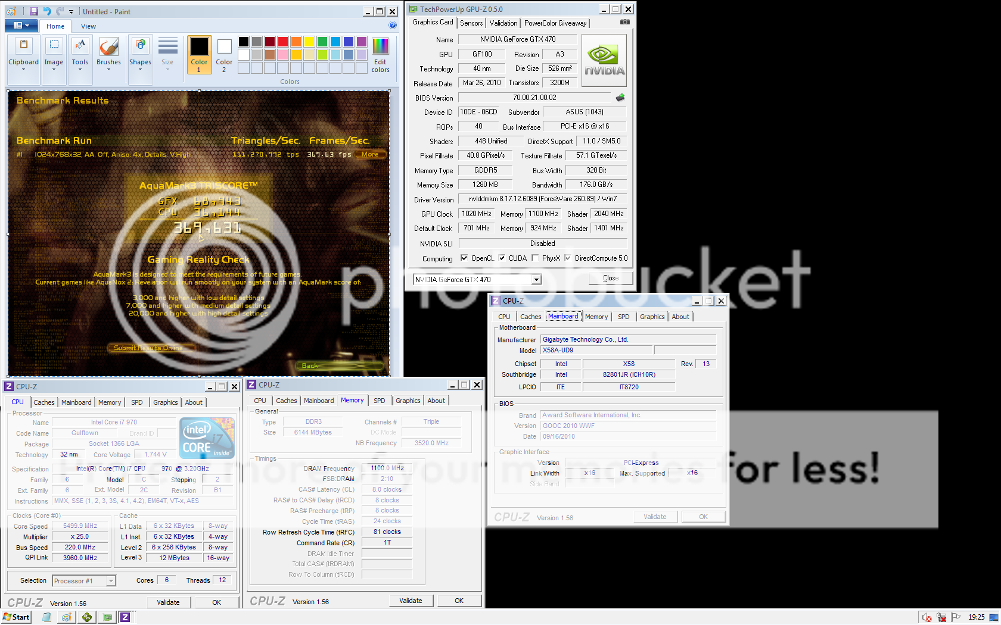This screenshot has width=1001, height=625.
Task: Click the Paint app icon in its title bar
Action: tap(12, 11)
